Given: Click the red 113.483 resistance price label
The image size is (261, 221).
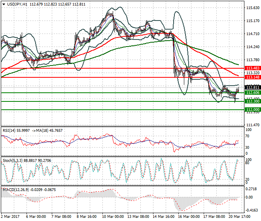Looking at the screenshot, I should [253, 68].
